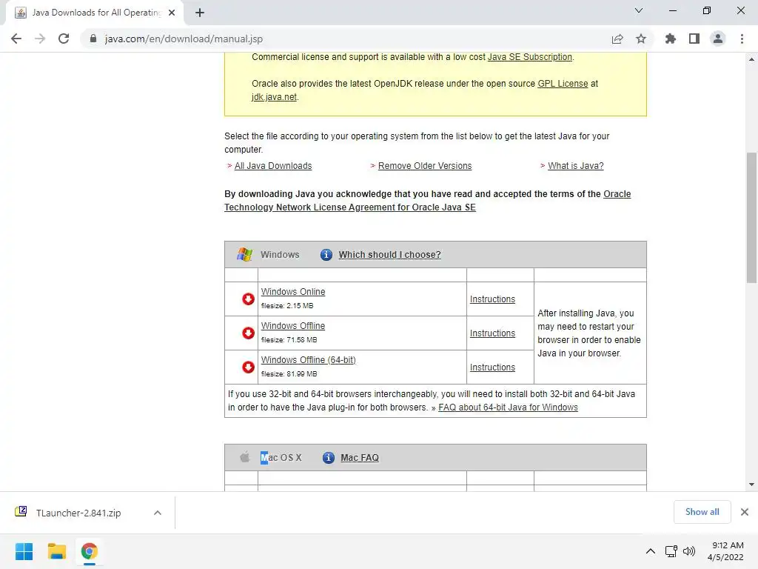Click the Apple logo in the Mac OS X header
The height and width of the screenshot is (569, 758).
(244, 456)
